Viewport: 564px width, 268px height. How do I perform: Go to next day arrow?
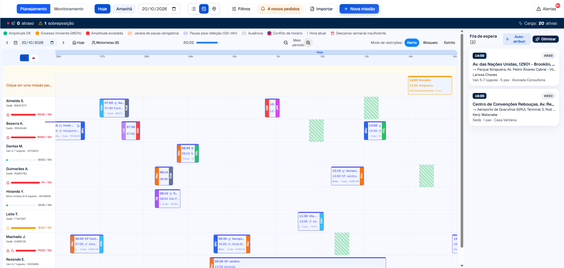63,43
